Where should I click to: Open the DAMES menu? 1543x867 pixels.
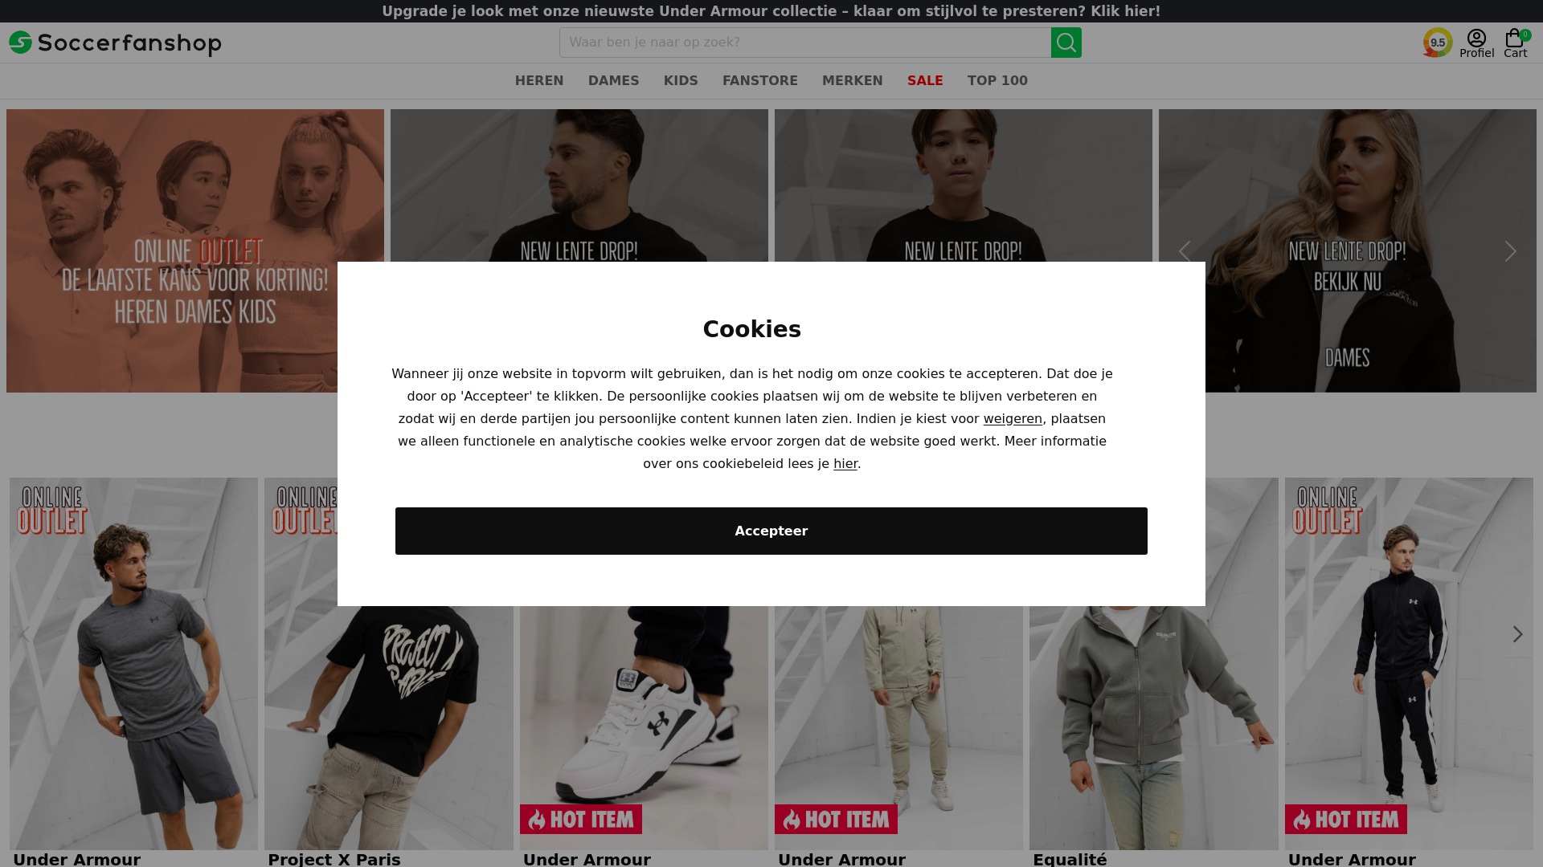pyautogui.click(x=613, y=80)
